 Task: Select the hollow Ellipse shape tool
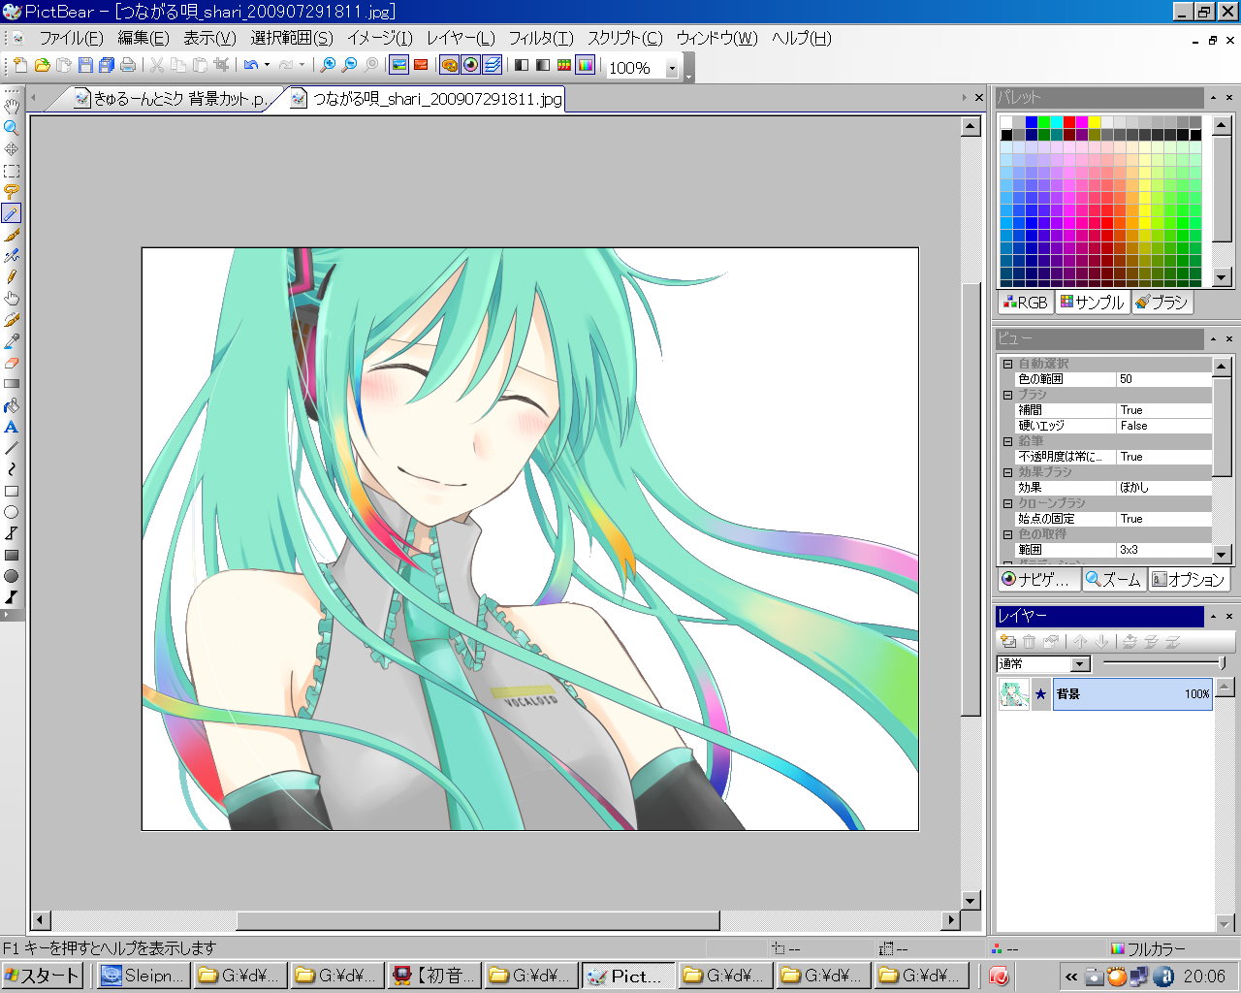point(12,512)
